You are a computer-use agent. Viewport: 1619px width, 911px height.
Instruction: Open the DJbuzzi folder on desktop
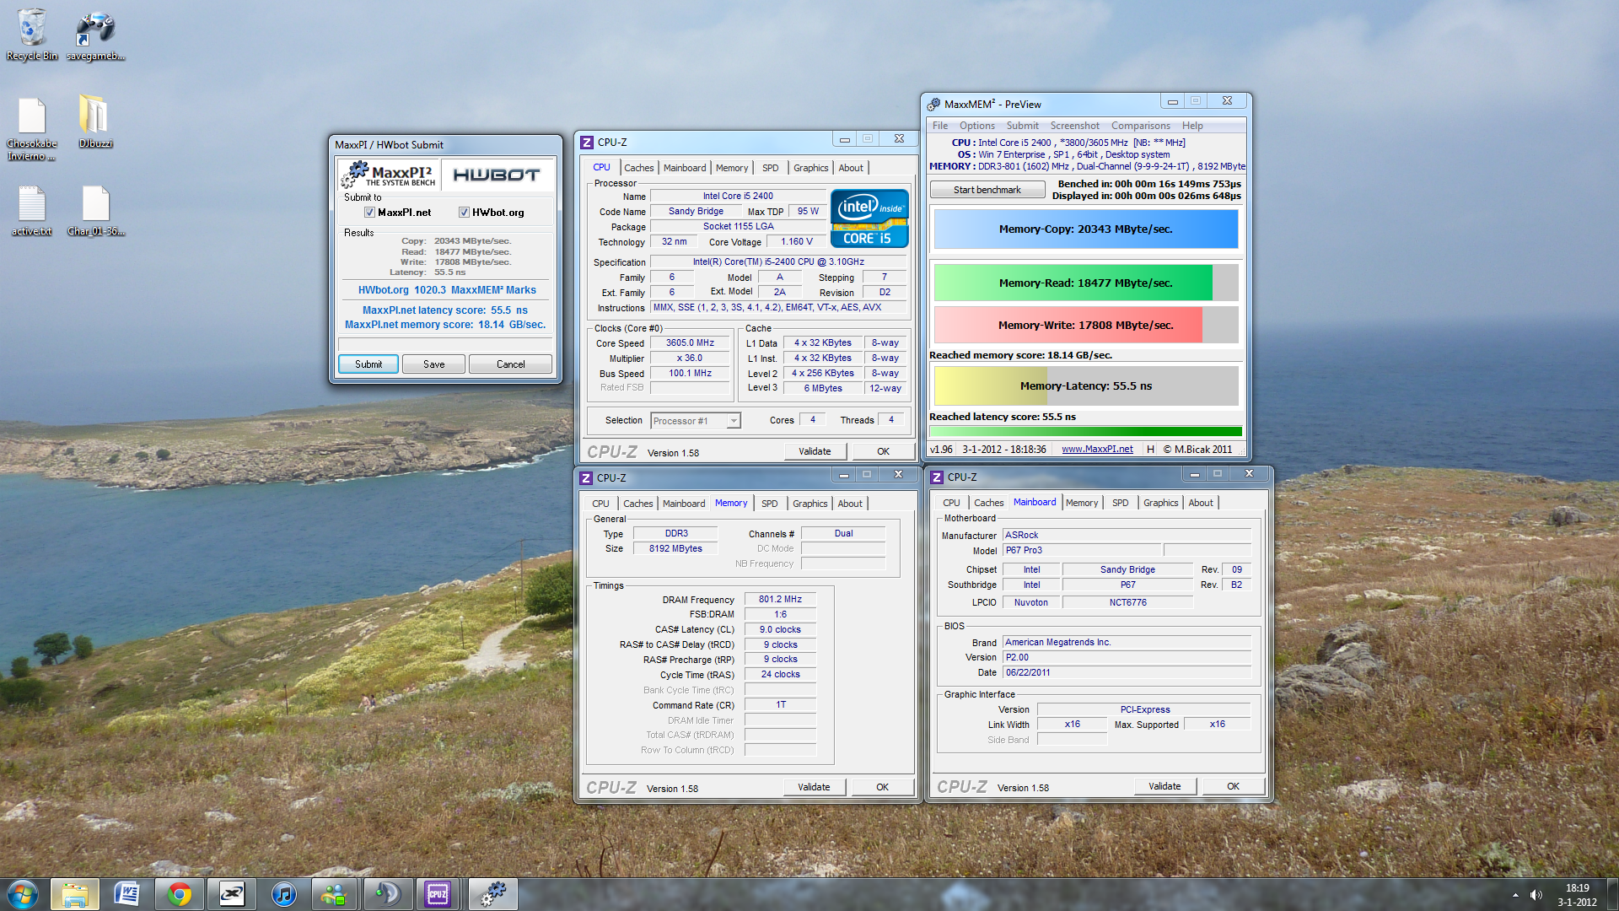coord(95,122)
